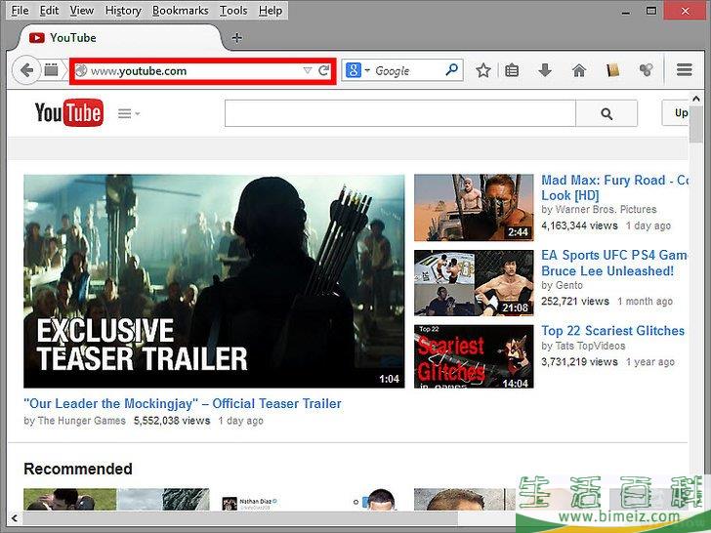Click the '5,552,038 views' text
This screenshot has width=711, height=533.
pyautogui.click(x=172, y=421)
